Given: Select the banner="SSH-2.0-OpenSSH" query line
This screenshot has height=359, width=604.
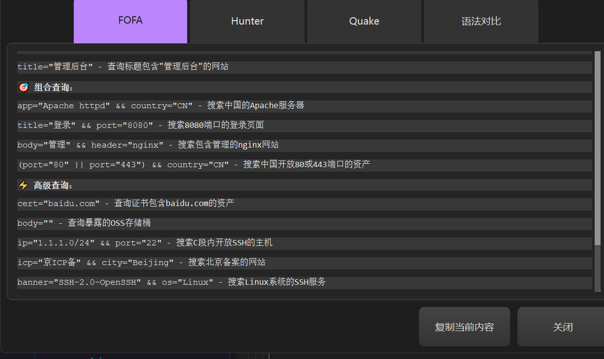Looking at the screenshot, I should tap(171, 282).
